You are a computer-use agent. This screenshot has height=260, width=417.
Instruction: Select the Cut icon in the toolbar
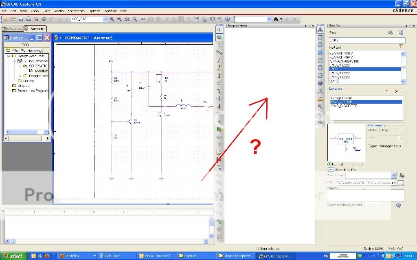[36, 19]
